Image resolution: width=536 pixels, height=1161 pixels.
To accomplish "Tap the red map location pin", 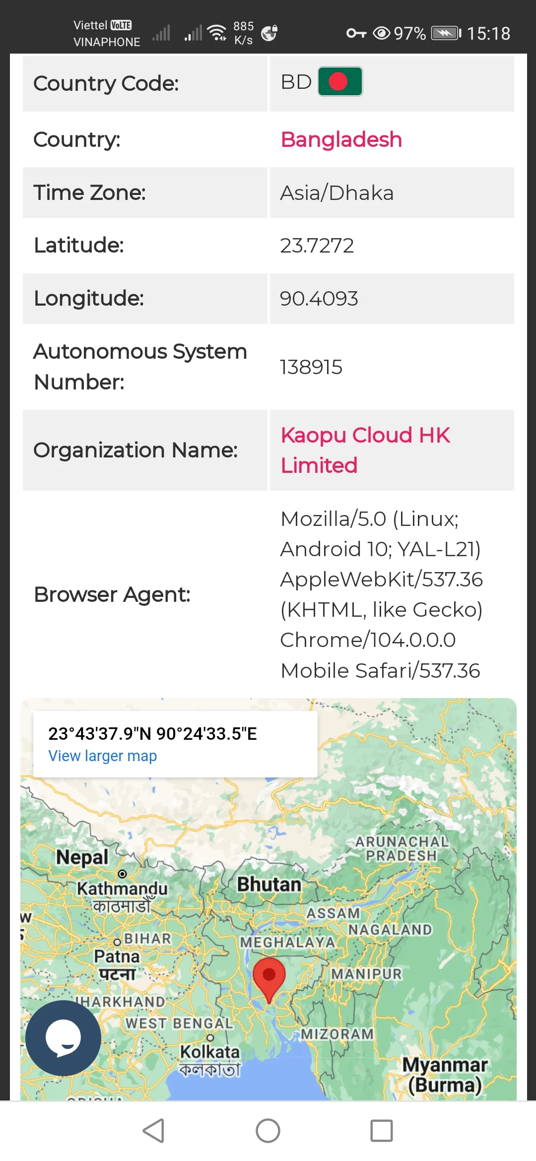I will pos(269,981).
